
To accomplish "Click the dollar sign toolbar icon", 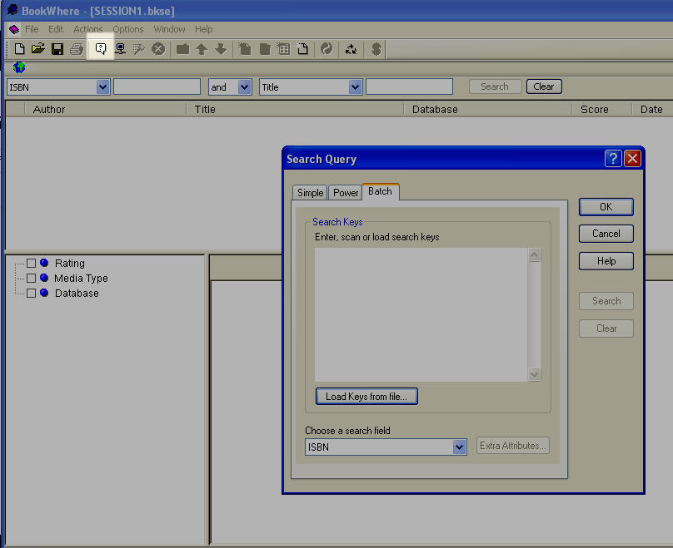I will click(376, 49).
